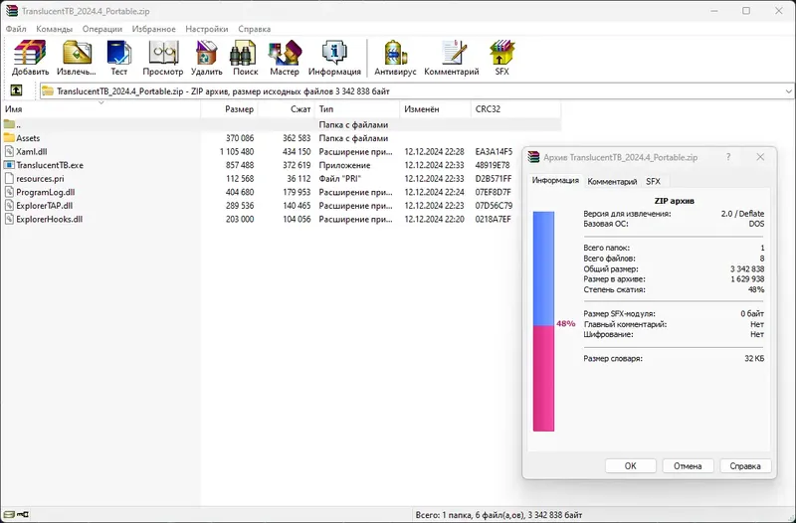Open the Поиск binoculars icon
This screenshot has height=523, width=796.
243,53
